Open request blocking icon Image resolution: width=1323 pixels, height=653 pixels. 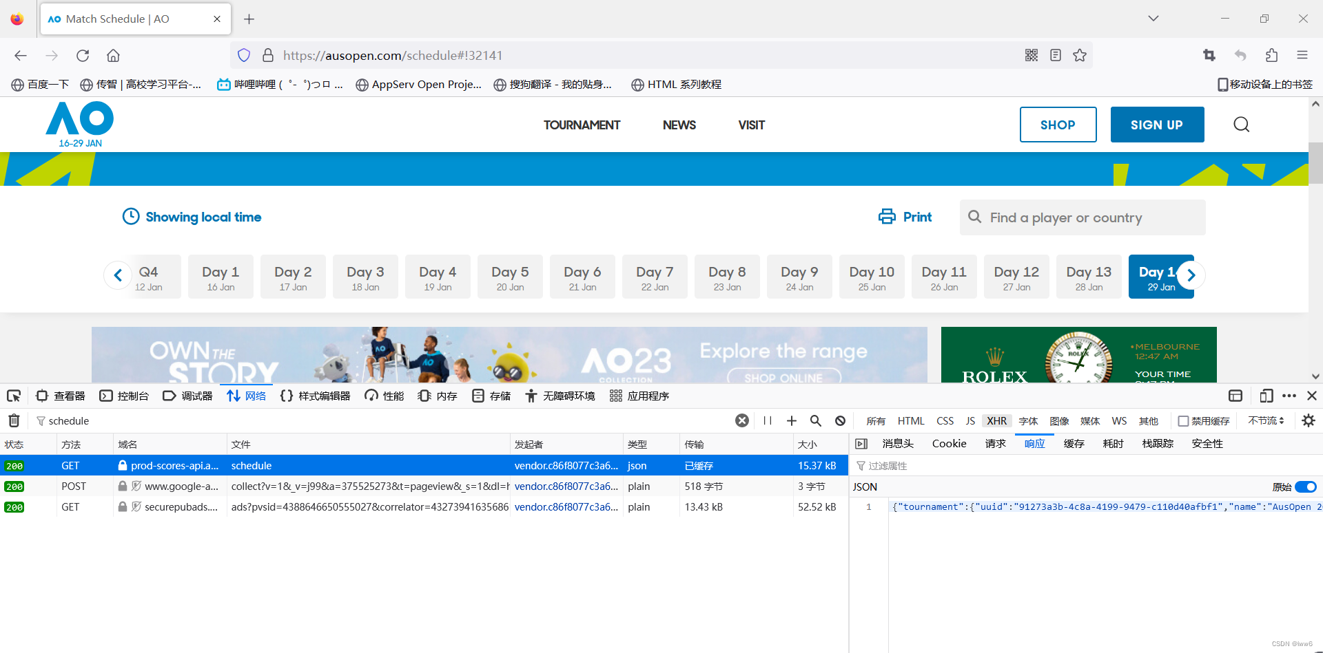[840, 420]
